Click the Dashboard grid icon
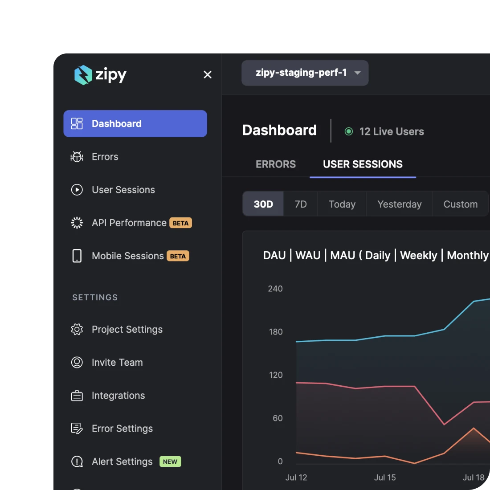This screenshot has width=490, height=490. point(77,124)
